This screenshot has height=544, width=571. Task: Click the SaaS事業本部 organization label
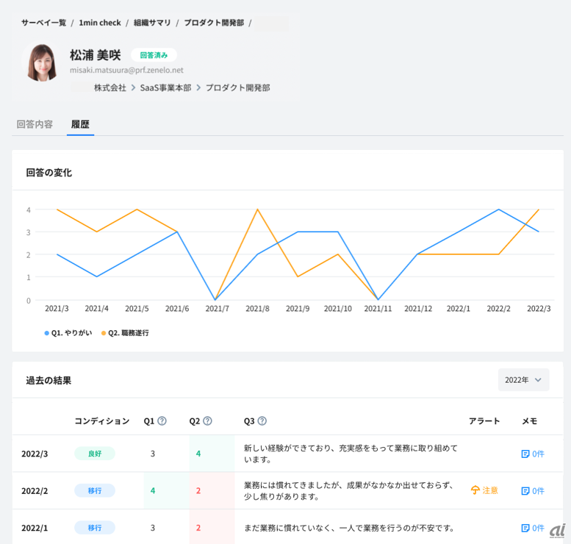165,87
